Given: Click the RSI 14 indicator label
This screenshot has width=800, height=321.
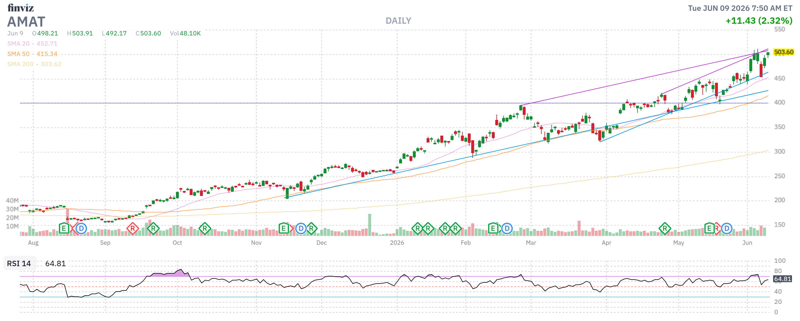Looking at the screenshot, I should 19,264.
